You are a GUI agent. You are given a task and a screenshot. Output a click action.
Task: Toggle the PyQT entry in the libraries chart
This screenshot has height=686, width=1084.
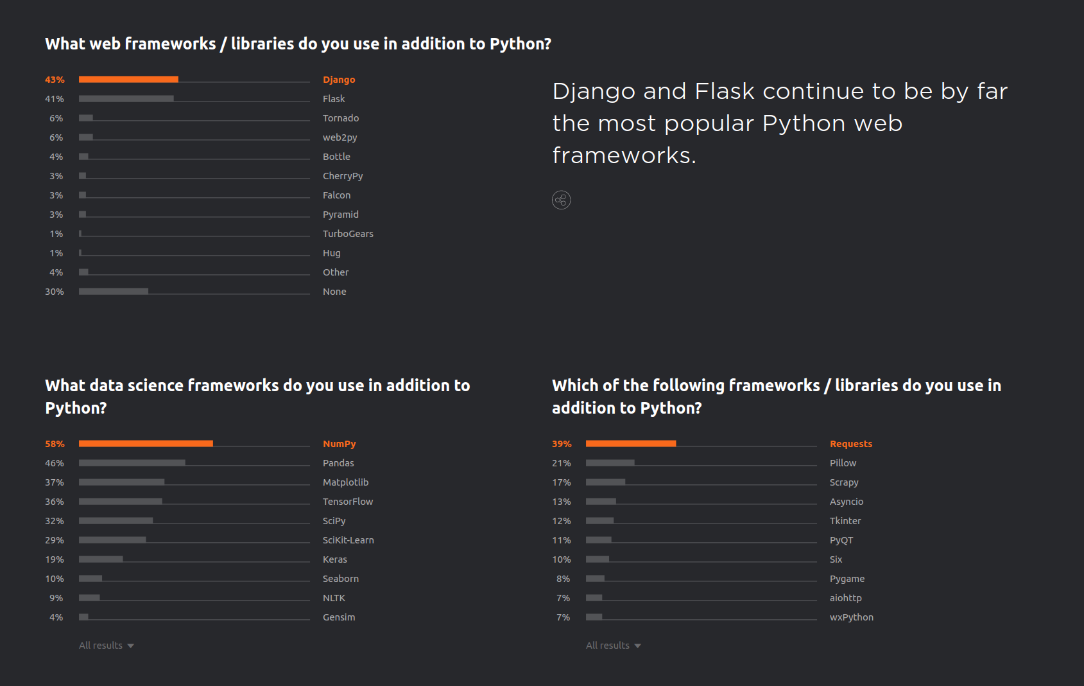coord(841,540)
